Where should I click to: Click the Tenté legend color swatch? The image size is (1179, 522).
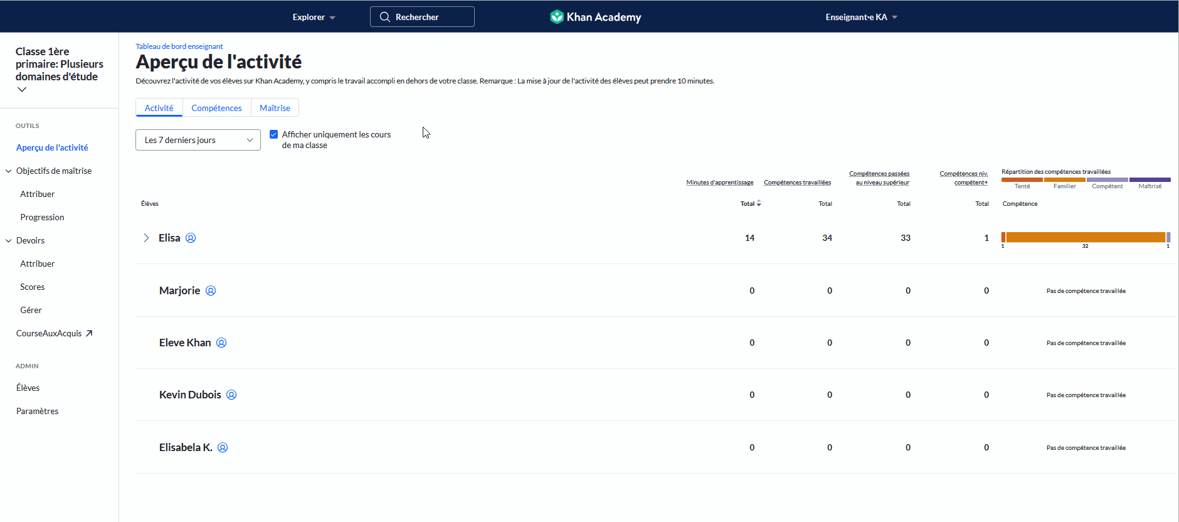[1022, 179]
